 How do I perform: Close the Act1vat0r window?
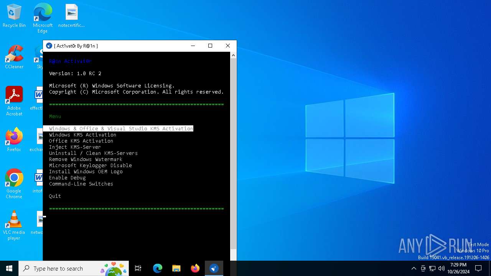(228, 46)
